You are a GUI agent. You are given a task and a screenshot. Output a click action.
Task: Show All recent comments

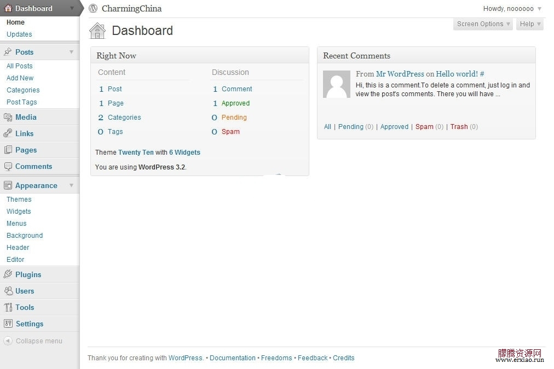(327, 127)
